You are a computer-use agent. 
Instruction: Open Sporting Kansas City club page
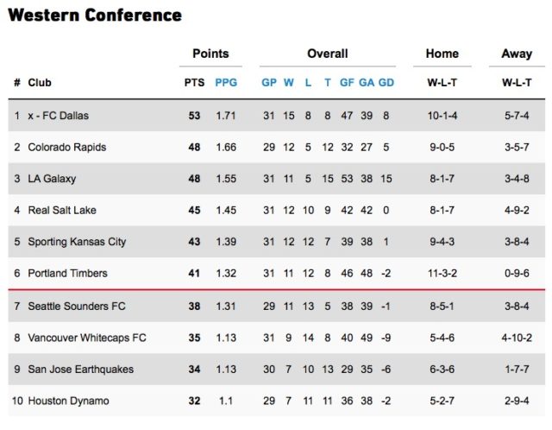coord(77,242)
